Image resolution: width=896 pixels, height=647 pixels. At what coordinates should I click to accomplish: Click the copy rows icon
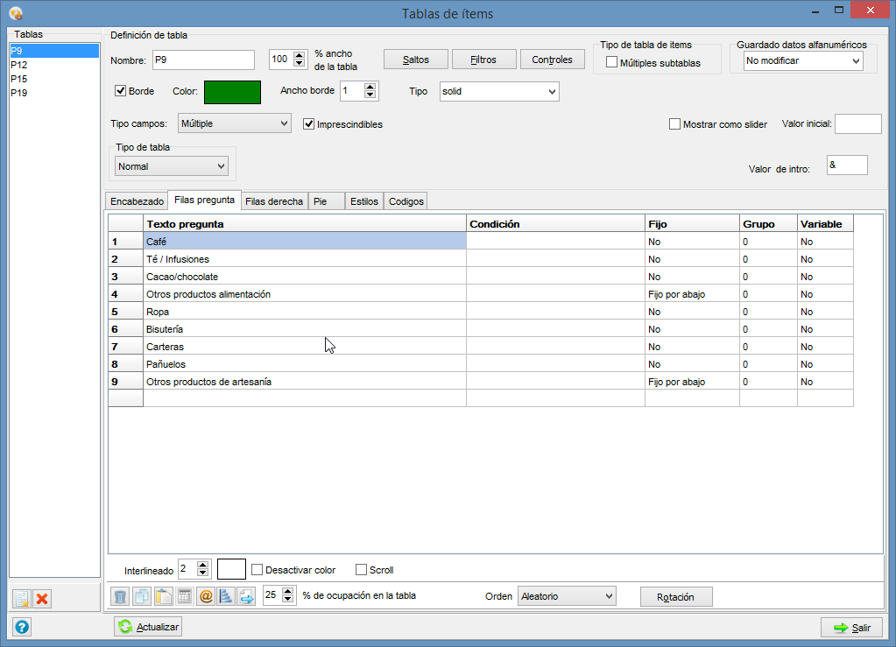point(142,597)
